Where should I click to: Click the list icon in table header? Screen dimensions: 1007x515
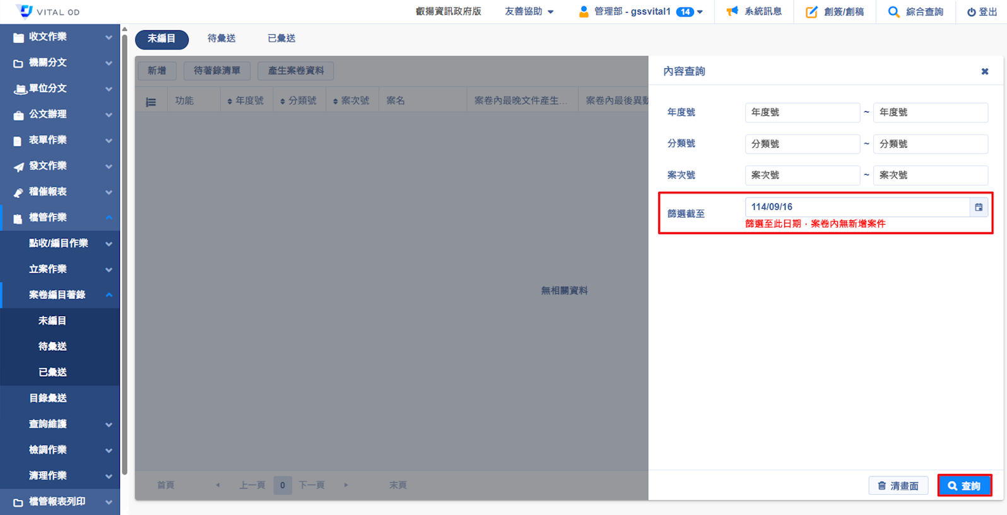[151, 102]
